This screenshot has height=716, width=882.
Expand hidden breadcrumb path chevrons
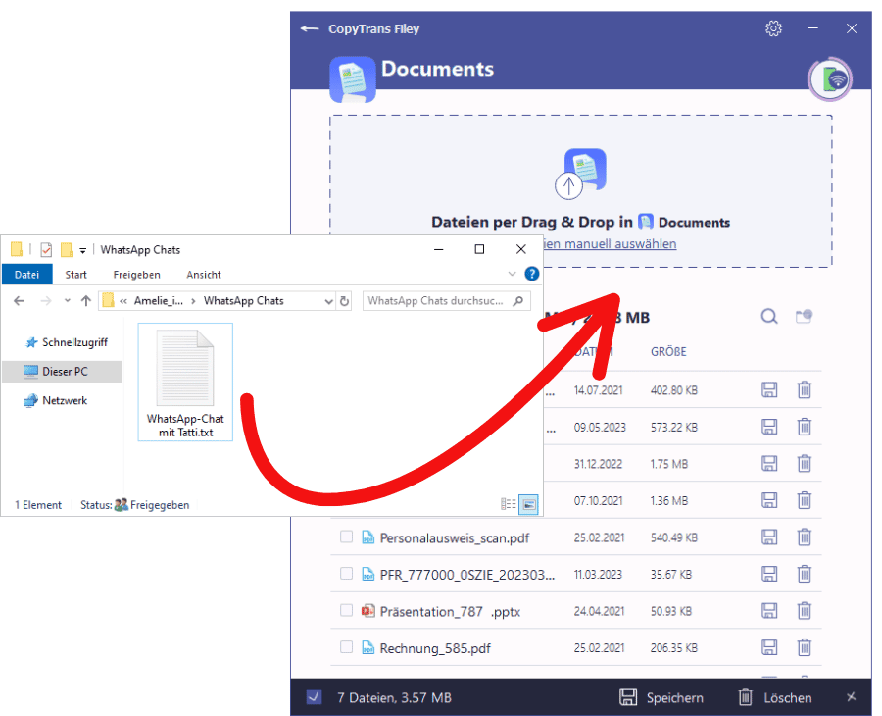click(123, 302)
